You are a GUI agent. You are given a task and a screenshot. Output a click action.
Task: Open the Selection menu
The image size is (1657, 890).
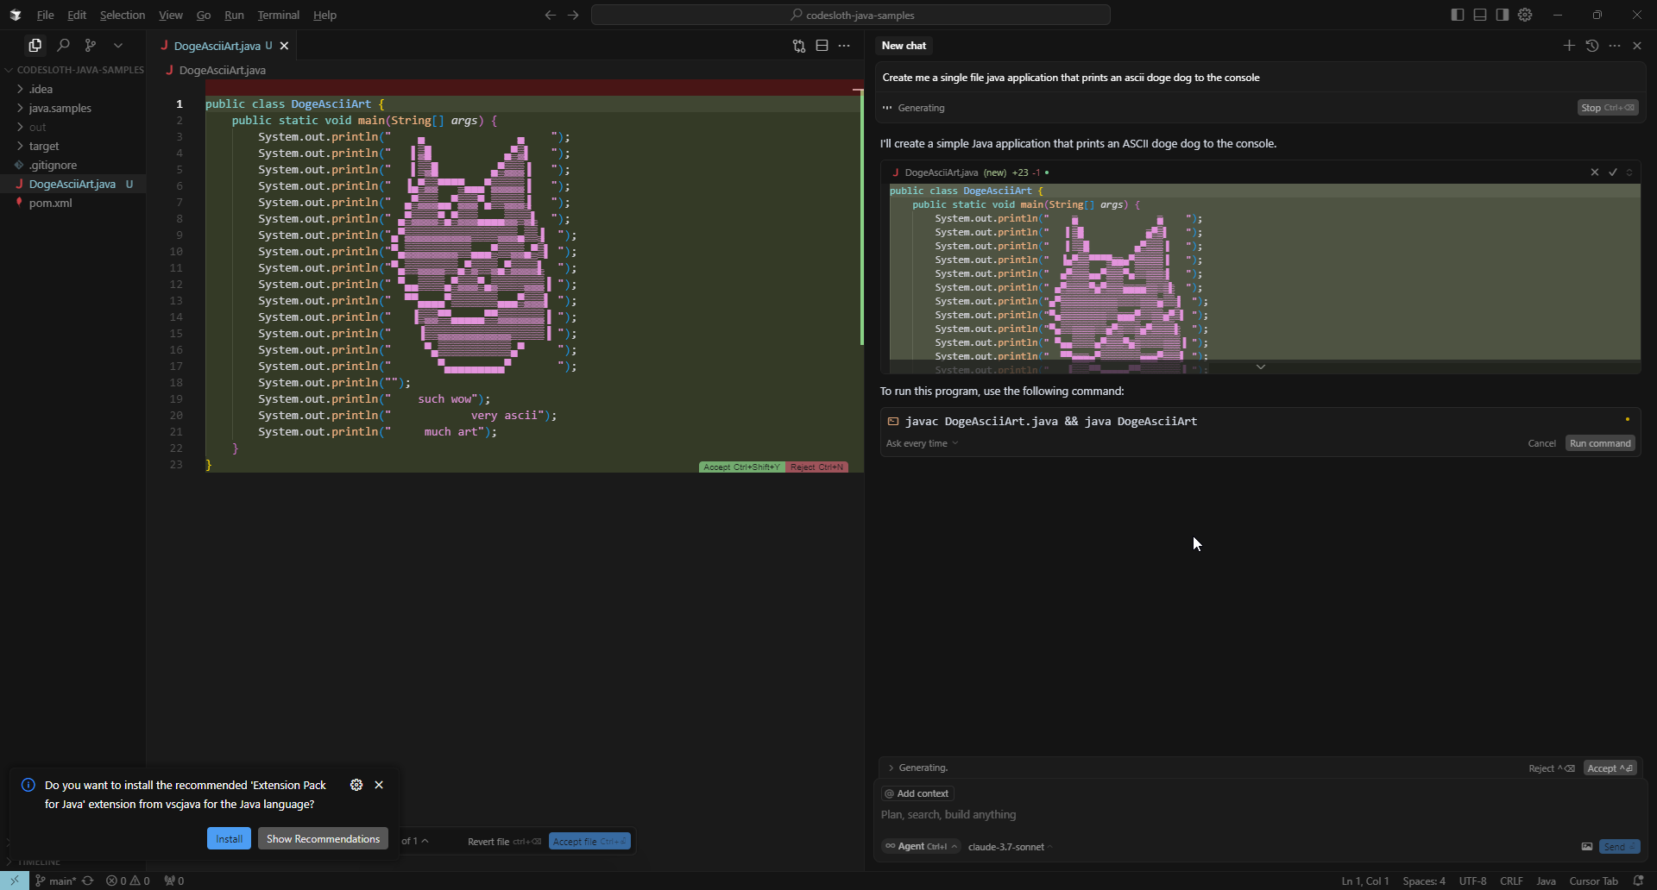point(123,15)
